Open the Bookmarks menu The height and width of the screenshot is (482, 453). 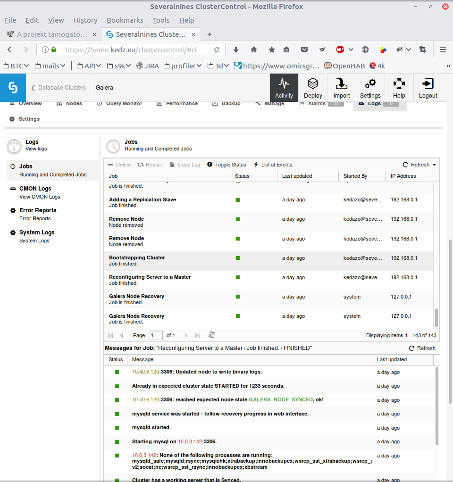click(125, 20)
